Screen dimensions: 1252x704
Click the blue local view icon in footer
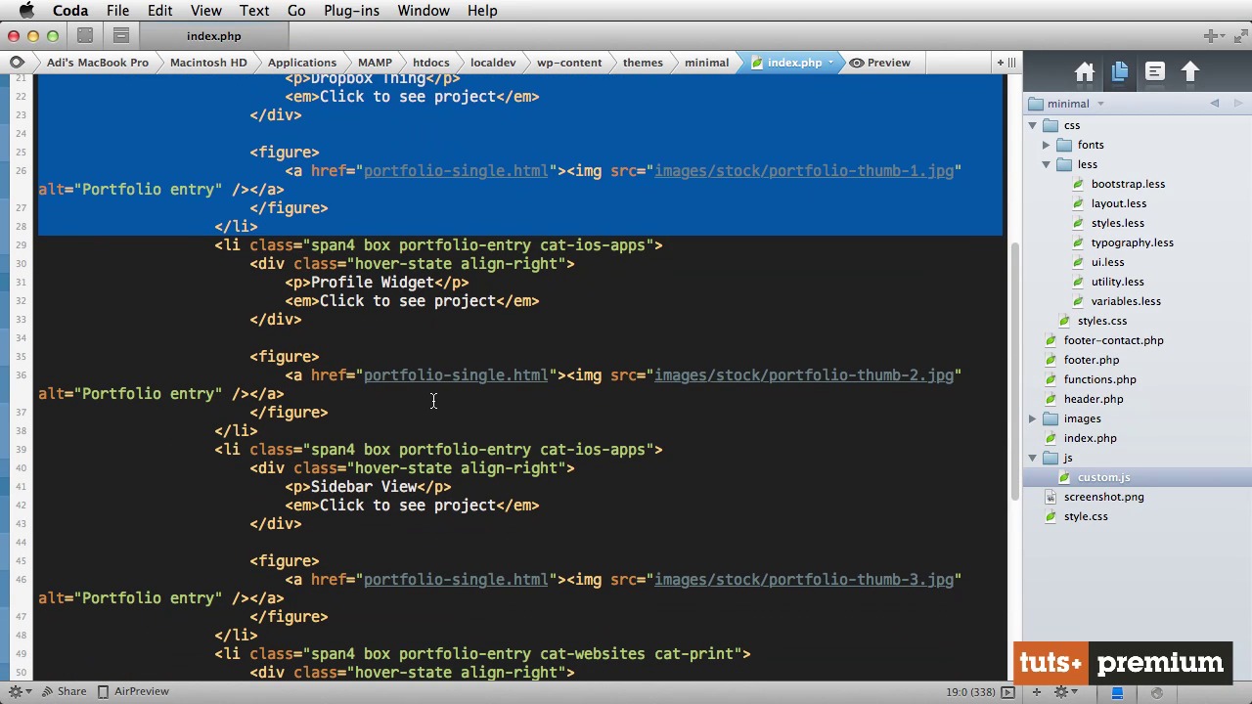[1117, 692]
